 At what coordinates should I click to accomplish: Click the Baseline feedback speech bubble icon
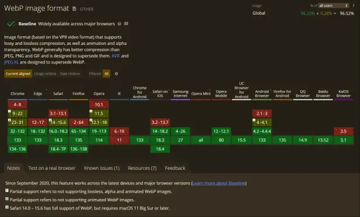pos(126,24)
